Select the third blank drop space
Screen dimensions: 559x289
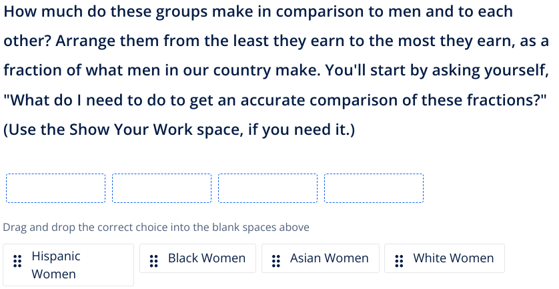267,188
